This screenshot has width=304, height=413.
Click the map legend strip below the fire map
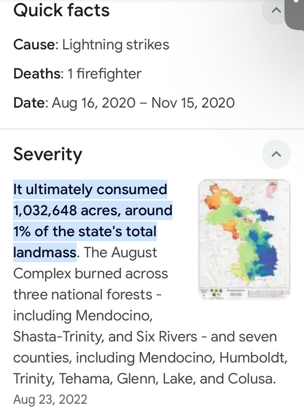click(x=244, y=293)
